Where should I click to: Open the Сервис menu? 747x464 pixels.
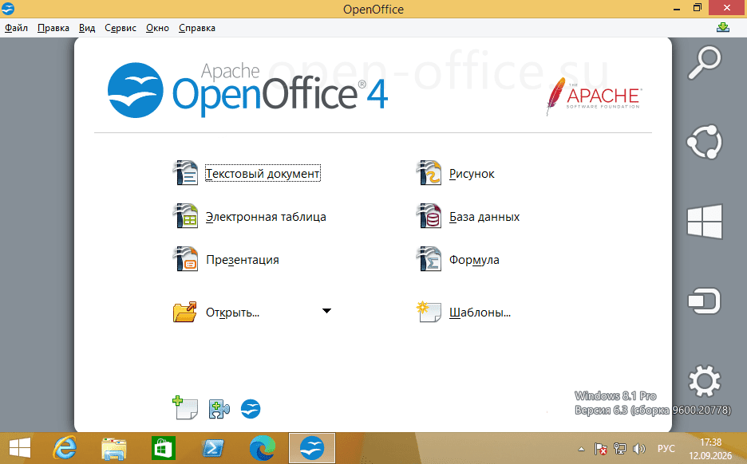tap(121, 28)
